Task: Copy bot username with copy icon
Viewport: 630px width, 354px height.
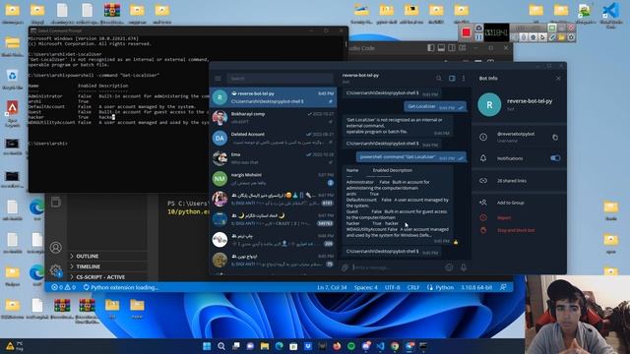Action: click(x=555, y=138)
